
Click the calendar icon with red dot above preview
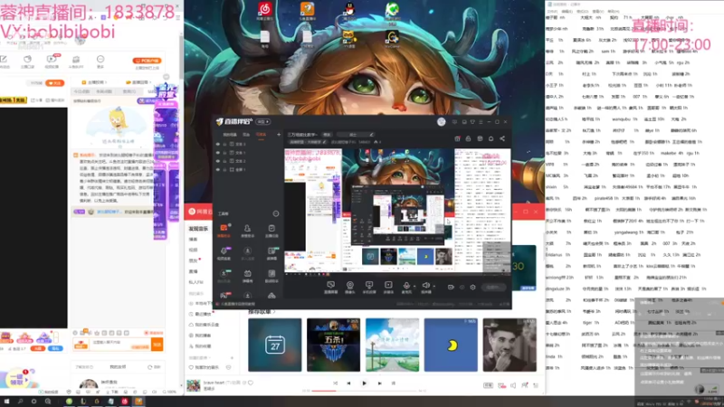(x=457, y=138)
